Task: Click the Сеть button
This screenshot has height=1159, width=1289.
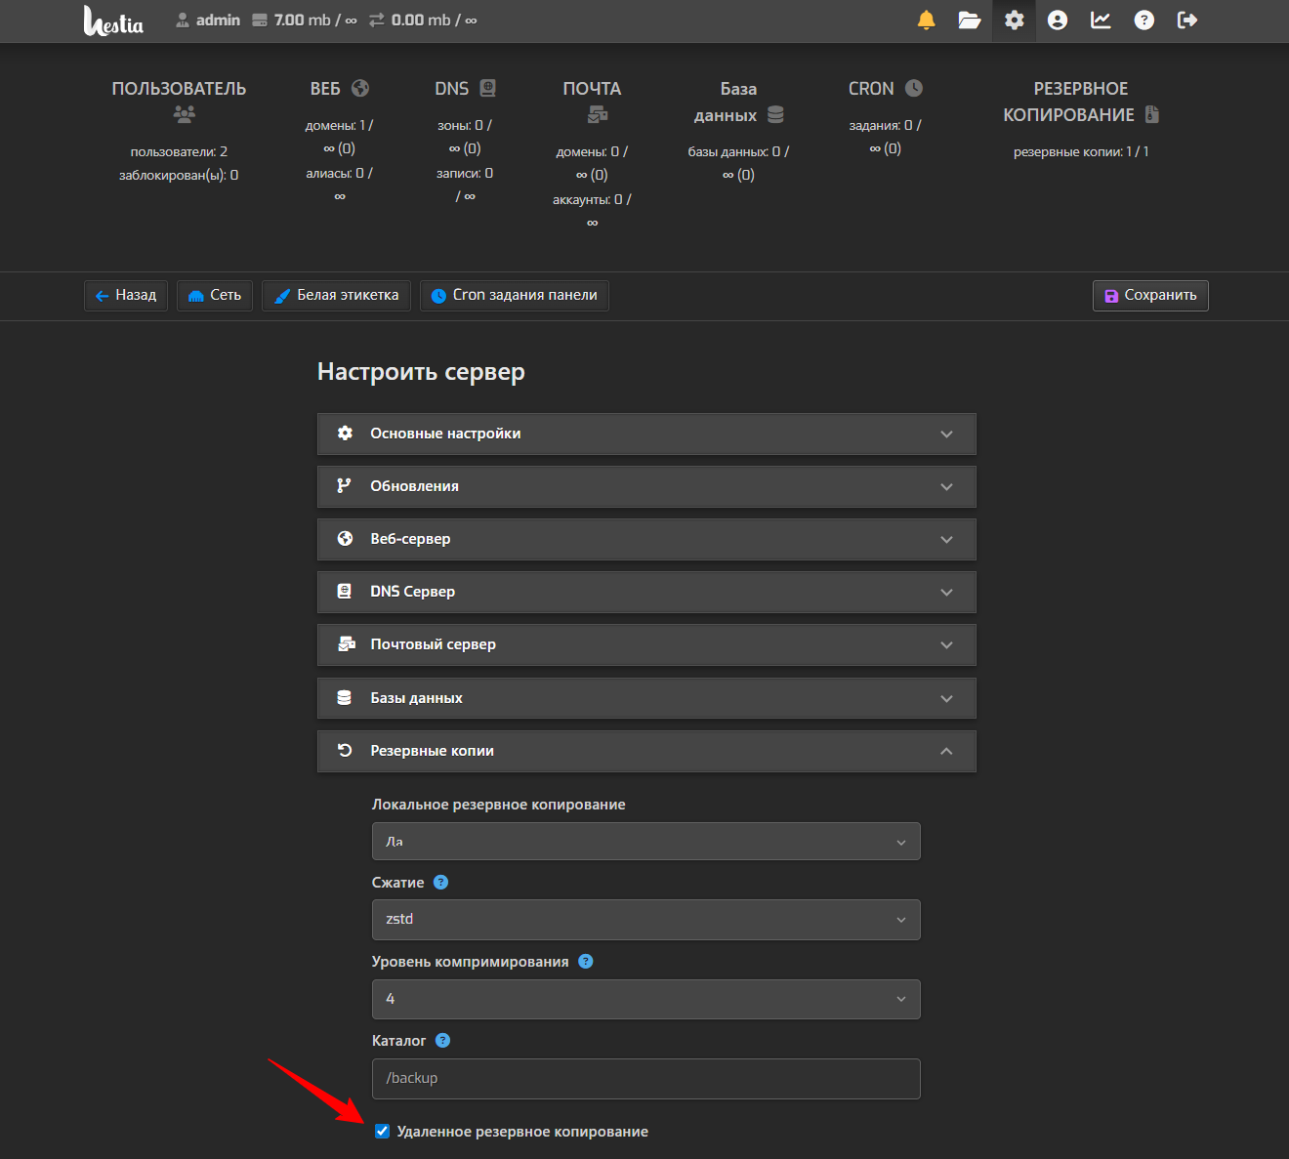Action: click(x=215, y=295)
